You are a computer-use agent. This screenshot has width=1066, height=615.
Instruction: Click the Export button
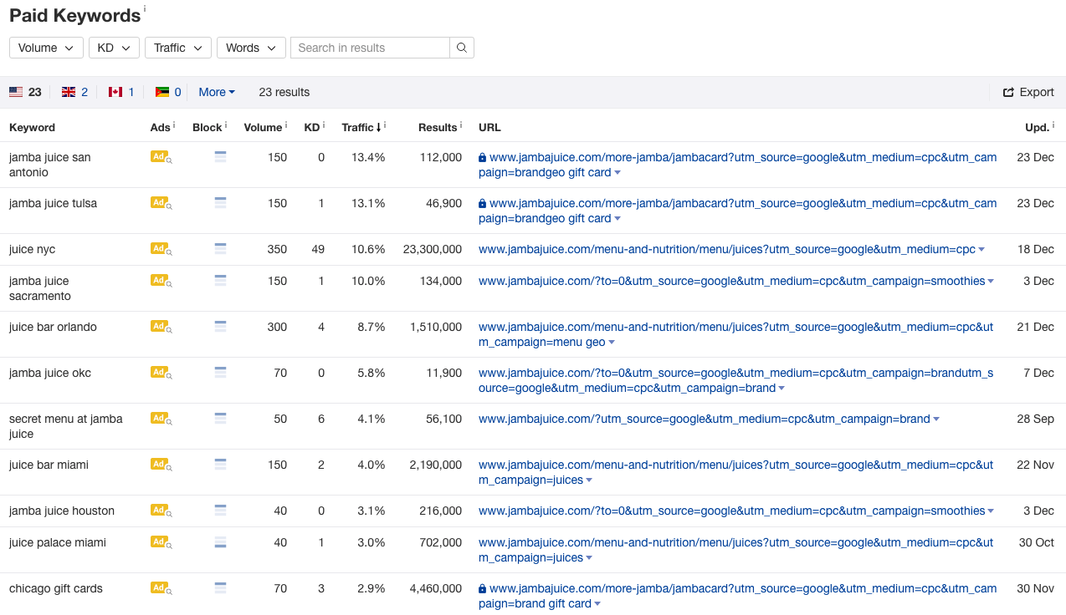tap(1028, 92)
